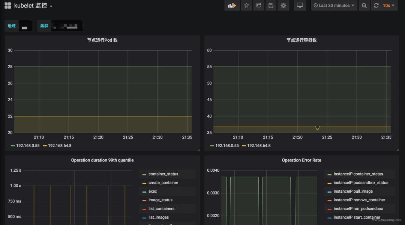Enable TV cycle view mode icon
This screenshot has height=225, width=405.
click(x=299, y=5)
